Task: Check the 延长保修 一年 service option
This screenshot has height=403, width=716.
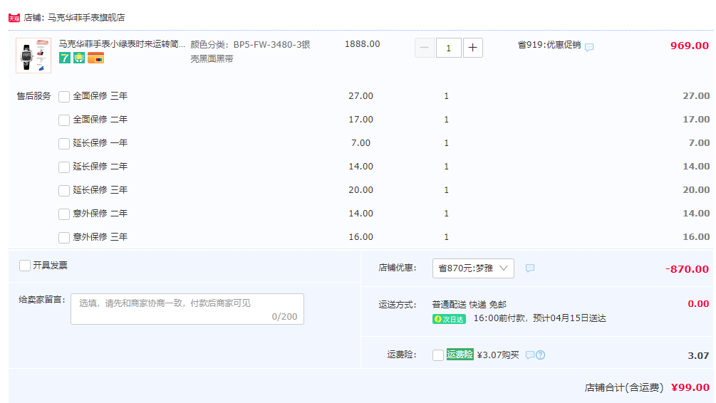Action: (x=64, y=143)
